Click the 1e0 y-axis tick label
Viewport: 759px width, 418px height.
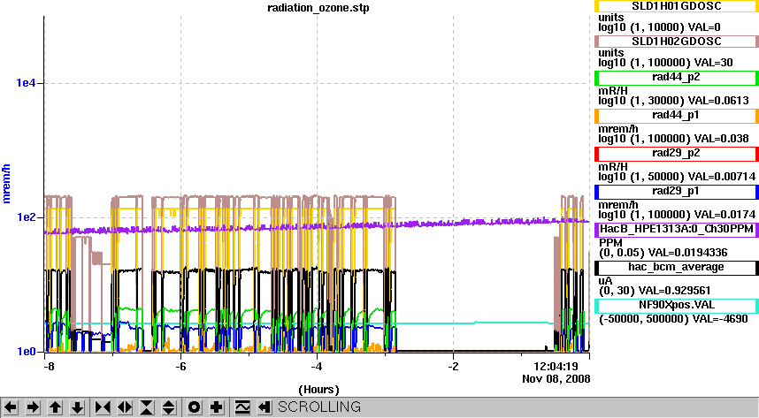27,351
